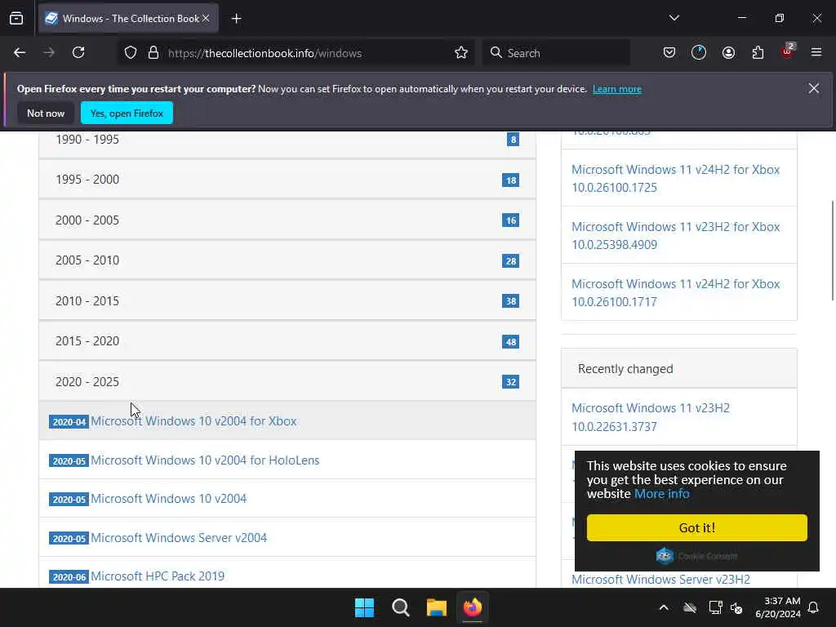This screenshot has height=627, width=836.
Task: Open File Explorer from the taskbar
Action: (x=437, y=607)
